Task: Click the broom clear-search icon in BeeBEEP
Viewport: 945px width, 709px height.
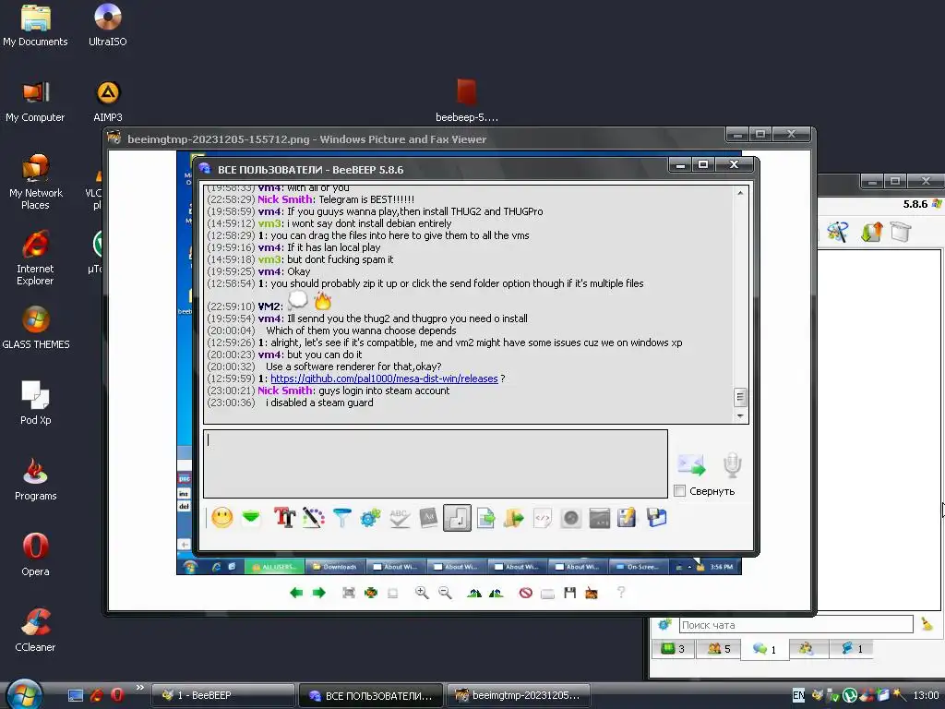Action: click(x=927, y=625)
